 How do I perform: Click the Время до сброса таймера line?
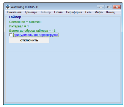pos(32,31)
